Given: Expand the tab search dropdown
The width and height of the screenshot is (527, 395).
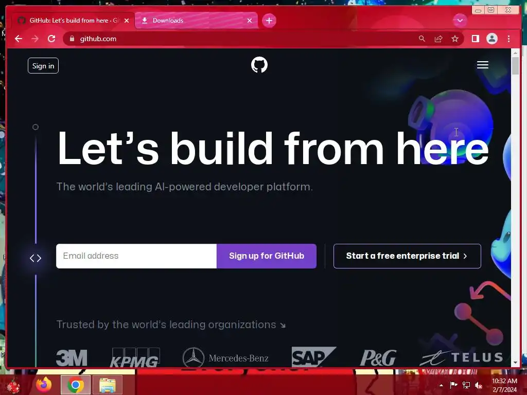Looking at the screenshot, I should [x=460, y=21].
